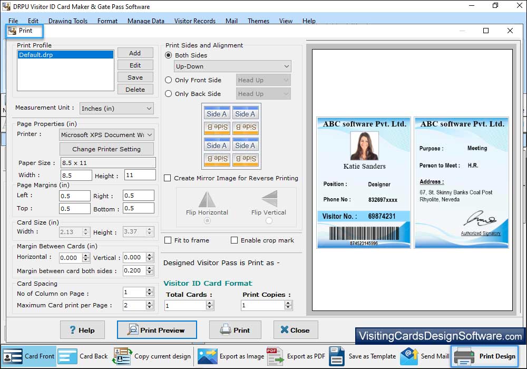Choose the Save as Template icon
The width and height of the screenshot is (527, 369).
coord(337,356)
